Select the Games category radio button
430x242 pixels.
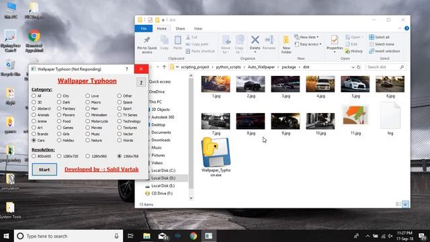click(x=59, y=128)
